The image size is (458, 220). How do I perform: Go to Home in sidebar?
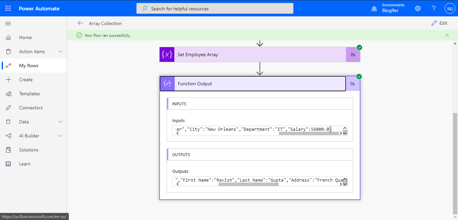34,37
